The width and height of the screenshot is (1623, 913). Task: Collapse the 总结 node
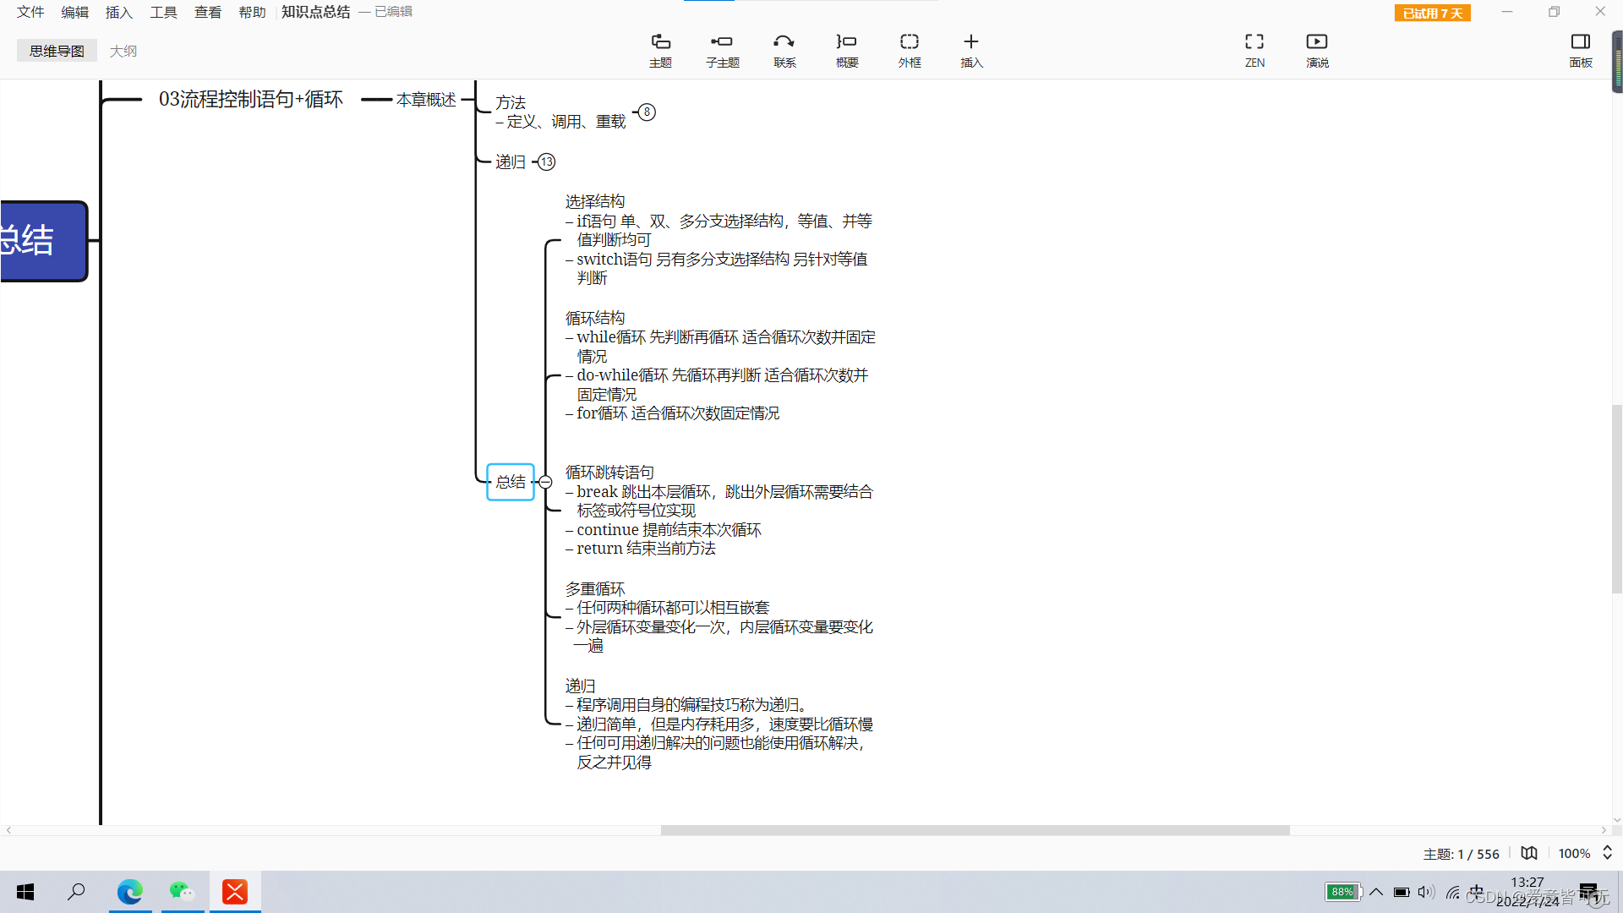tap(545, 482)
